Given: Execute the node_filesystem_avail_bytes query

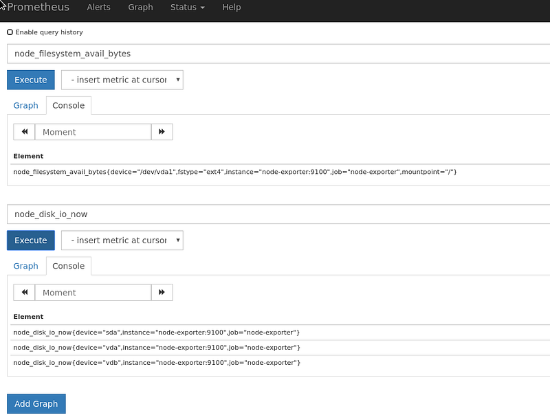Looking at the screenshot, I should tap(31, 80).
